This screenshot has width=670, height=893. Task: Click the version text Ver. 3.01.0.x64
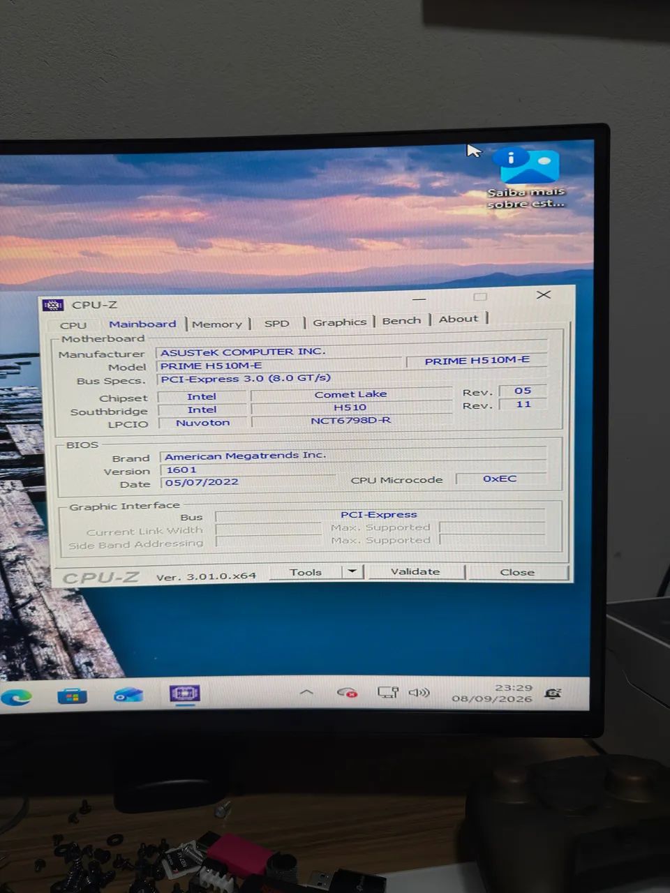pos(206,576)
